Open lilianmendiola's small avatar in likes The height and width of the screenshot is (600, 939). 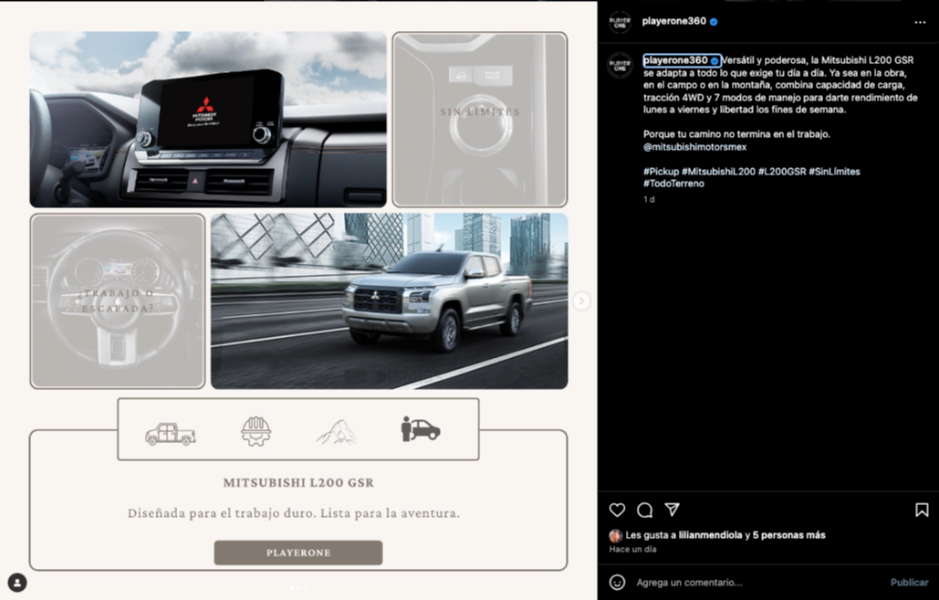tap(615, 536)
